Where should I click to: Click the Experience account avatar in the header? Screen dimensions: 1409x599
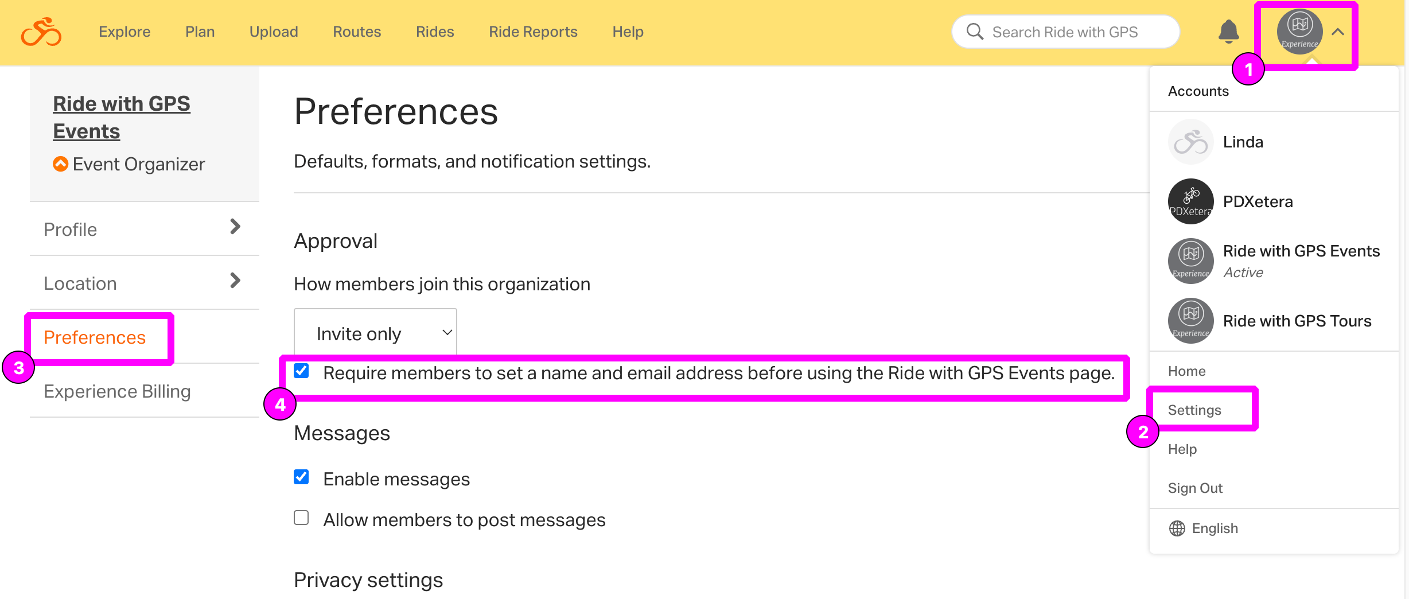click(1299, 32)
